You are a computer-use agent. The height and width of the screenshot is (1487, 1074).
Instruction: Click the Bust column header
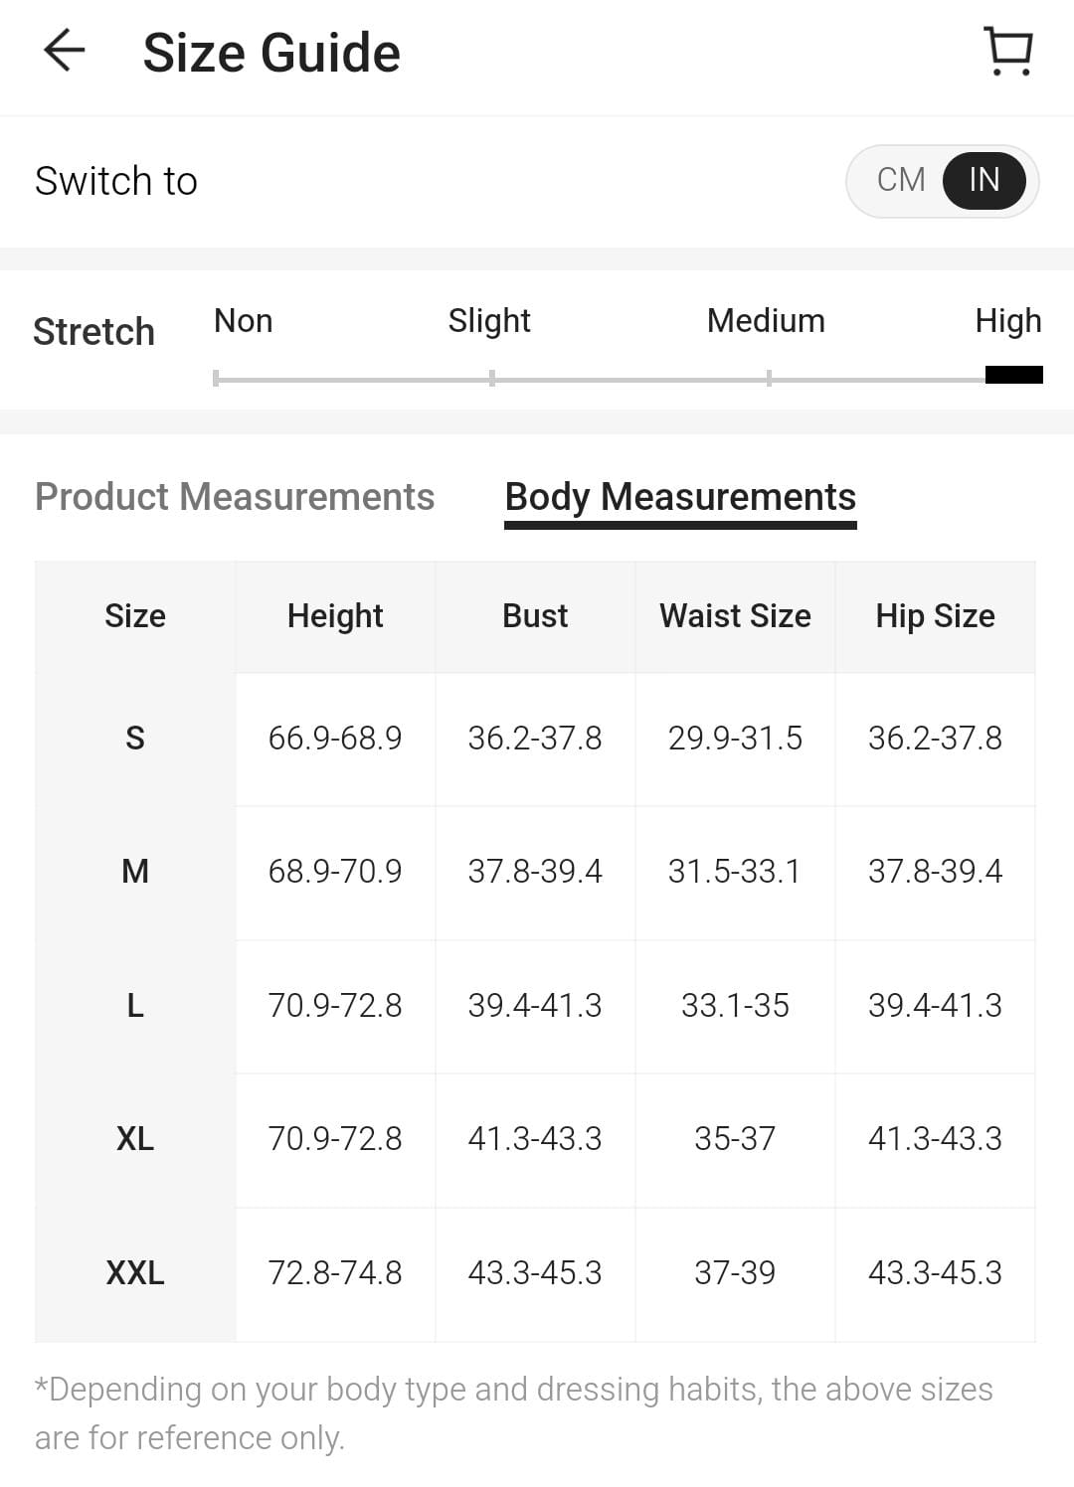point(535,616)
